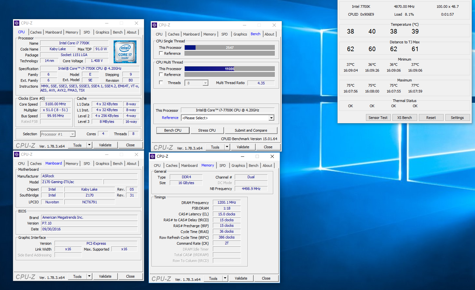This screenshot has width=475, height=290.
Task: Click Submit and Compare button
Action: pos(251,130)
